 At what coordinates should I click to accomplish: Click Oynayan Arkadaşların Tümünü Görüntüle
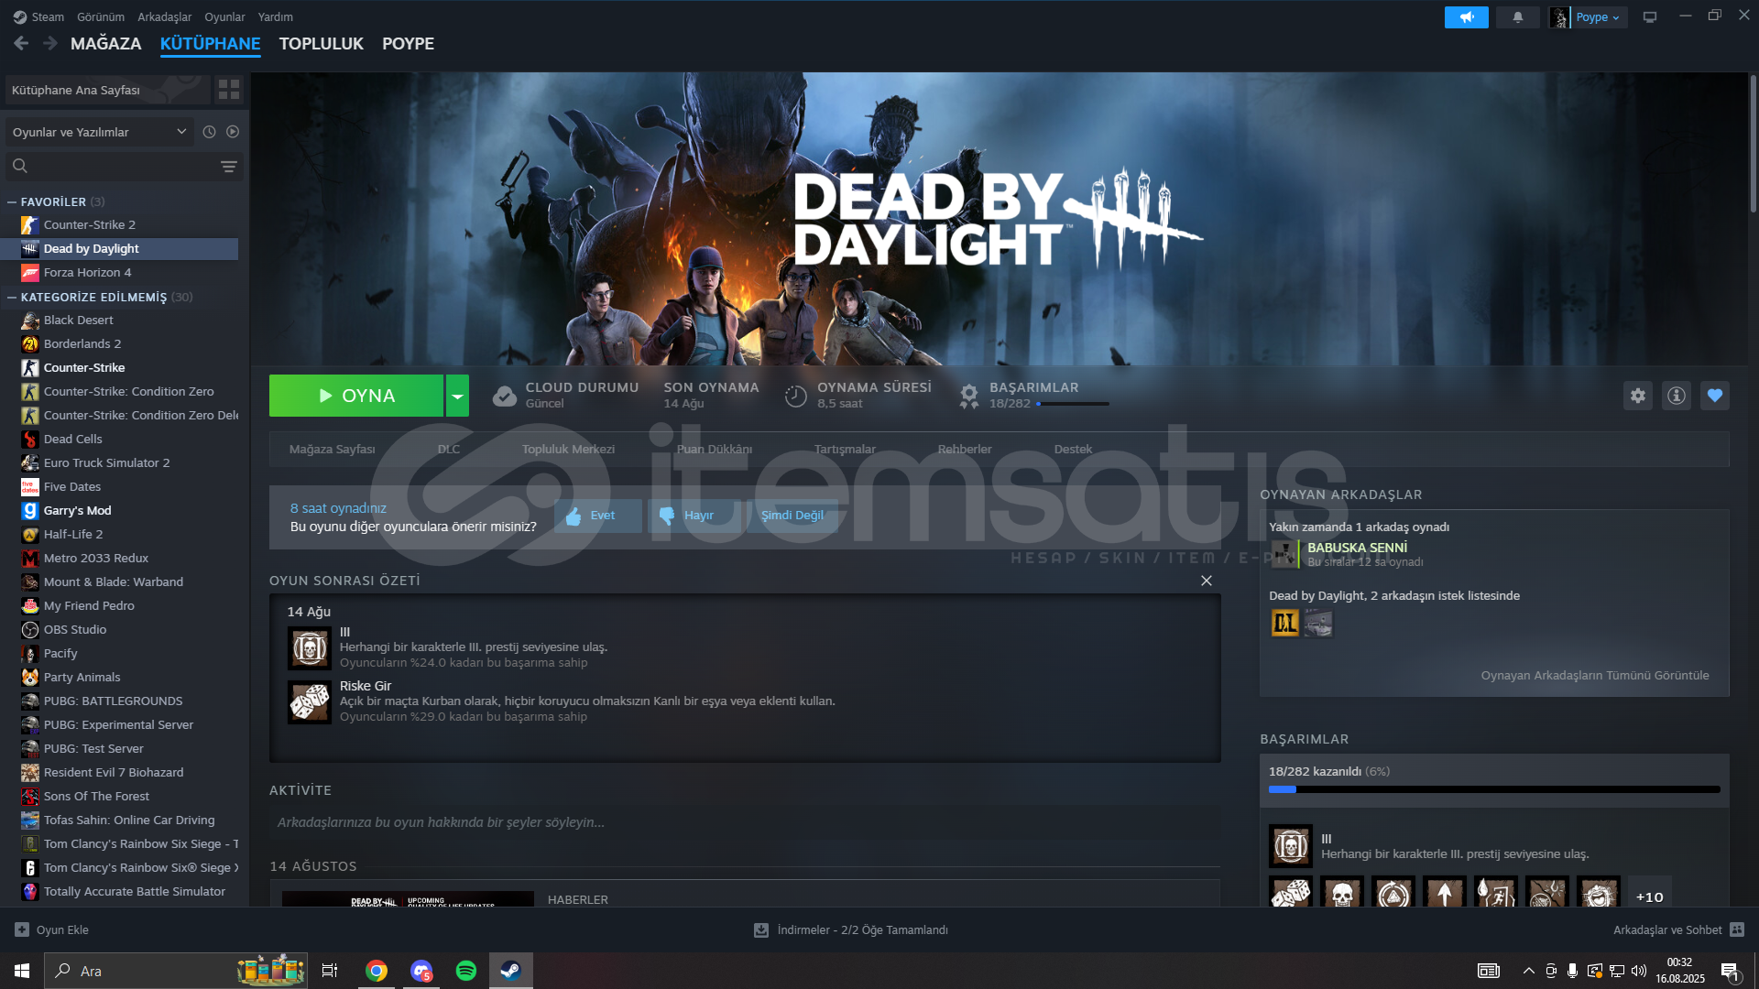pos(1595,675)
